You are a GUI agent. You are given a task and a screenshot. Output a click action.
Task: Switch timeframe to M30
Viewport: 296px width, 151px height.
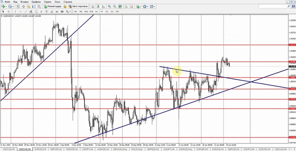coord(92,11)
